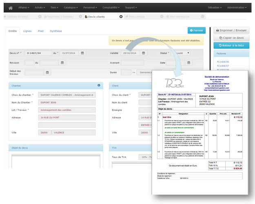Open invoice link FC1408/06
Viewport: 255px width, 204px height.
point(223,61)
